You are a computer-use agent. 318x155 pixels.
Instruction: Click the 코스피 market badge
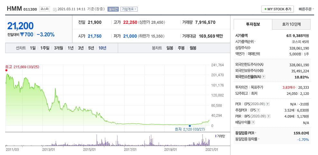(x=44, y=9)
